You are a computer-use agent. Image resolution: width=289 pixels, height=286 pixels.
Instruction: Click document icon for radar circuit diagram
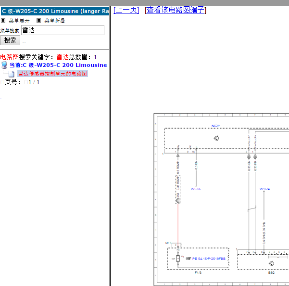tap(12, 74)
